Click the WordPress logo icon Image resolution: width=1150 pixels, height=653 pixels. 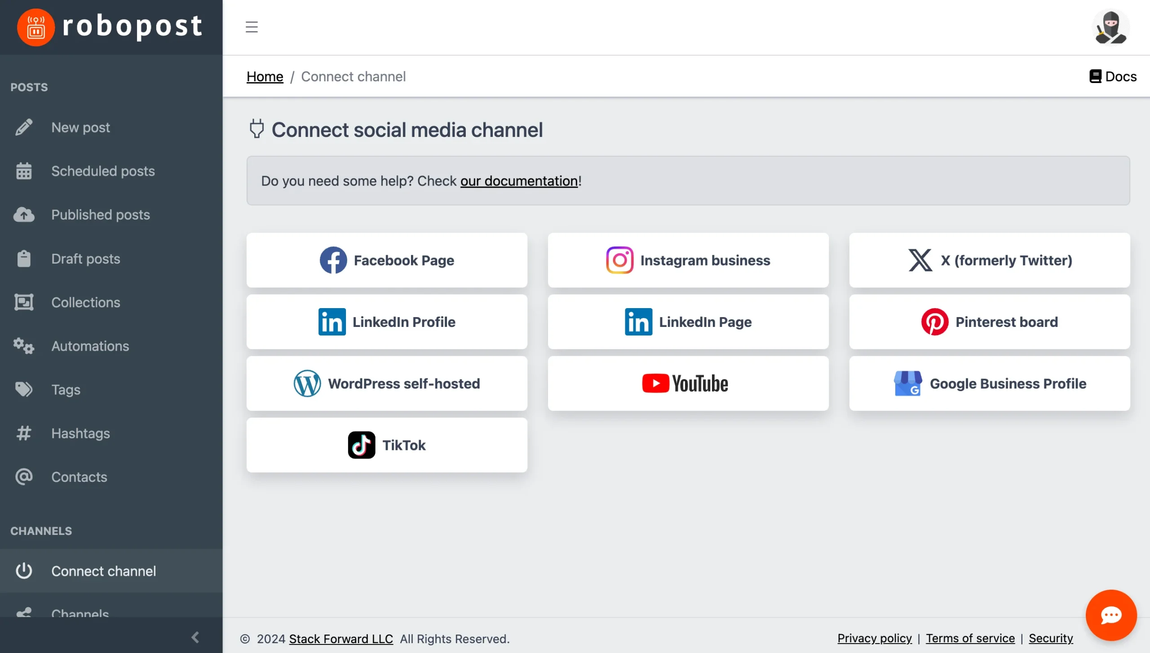pyautogui.click(x=307, y=384)
